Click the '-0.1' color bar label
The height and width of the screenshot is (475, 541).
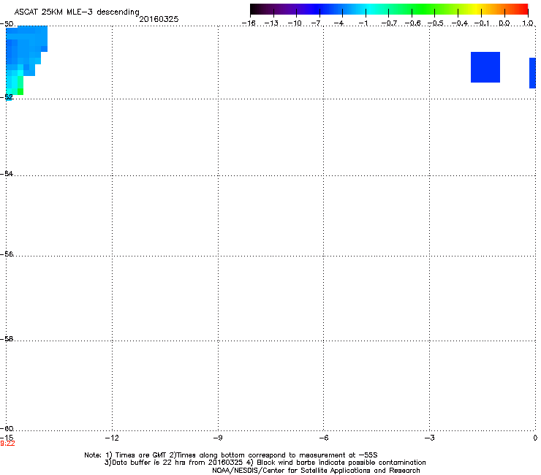click(x=482, y=23)
